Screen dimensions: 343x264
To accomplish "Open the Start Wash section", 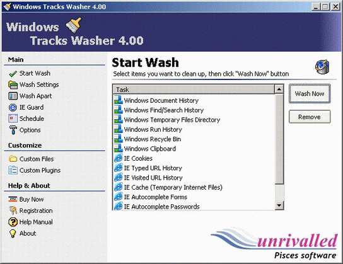I will [35, 74].
